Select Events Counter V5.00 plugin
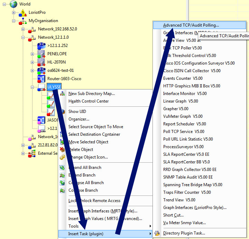 point(183,78)
